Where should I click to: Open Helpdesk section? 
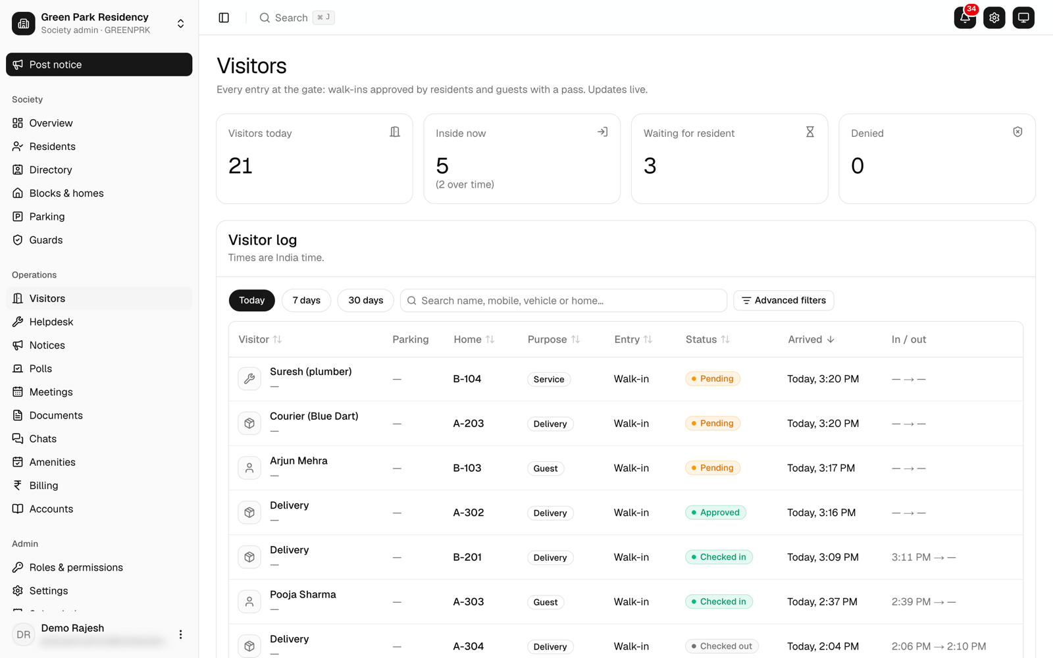click(99, 322)
